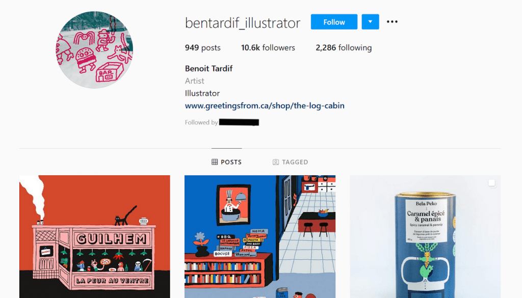Switch to the TAGGED tab
522x298 pixels.
[x=290, y=162]
